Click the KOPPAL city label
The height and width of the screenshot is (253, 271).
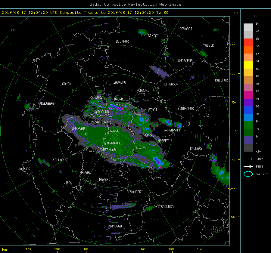pos(149,135)
